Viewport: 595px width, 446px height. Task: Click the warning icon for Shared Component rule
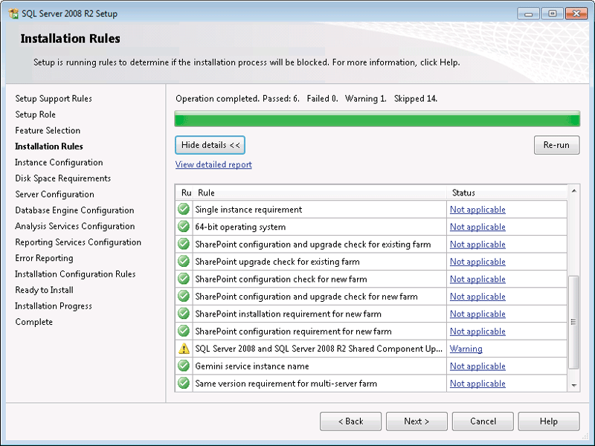[x=184, y=349]
